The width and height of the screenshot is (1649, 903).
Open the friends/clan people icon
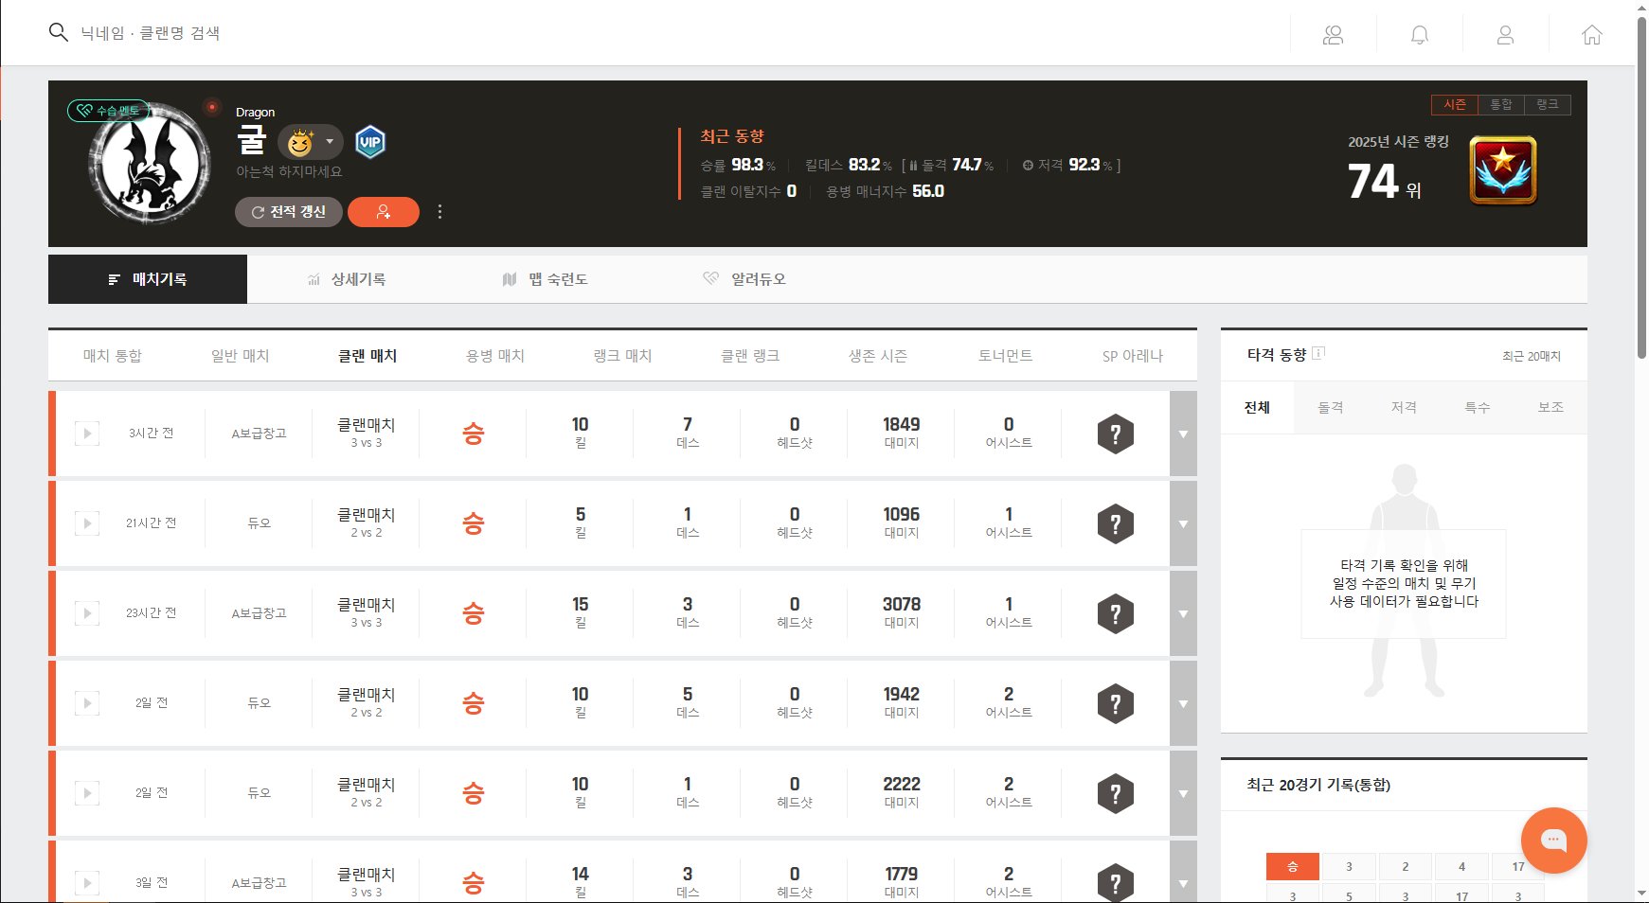(x=1333, y=35)
